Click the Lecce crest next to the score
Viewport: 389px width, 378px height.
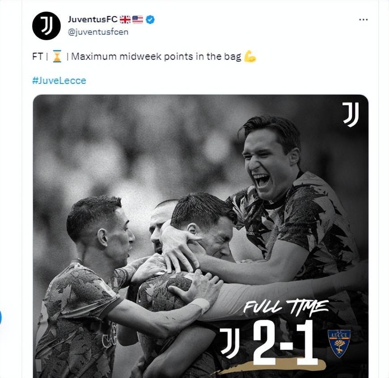click(339, 343)
